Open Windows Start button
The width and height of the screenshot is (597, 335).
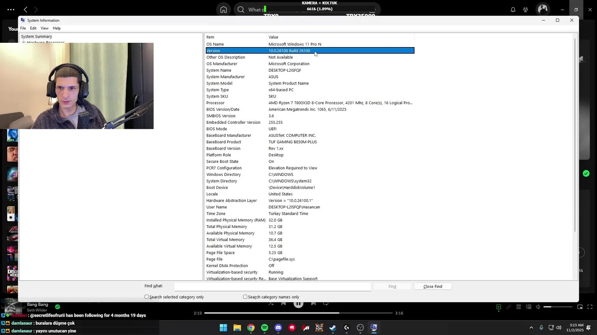[x=223, y=328]
